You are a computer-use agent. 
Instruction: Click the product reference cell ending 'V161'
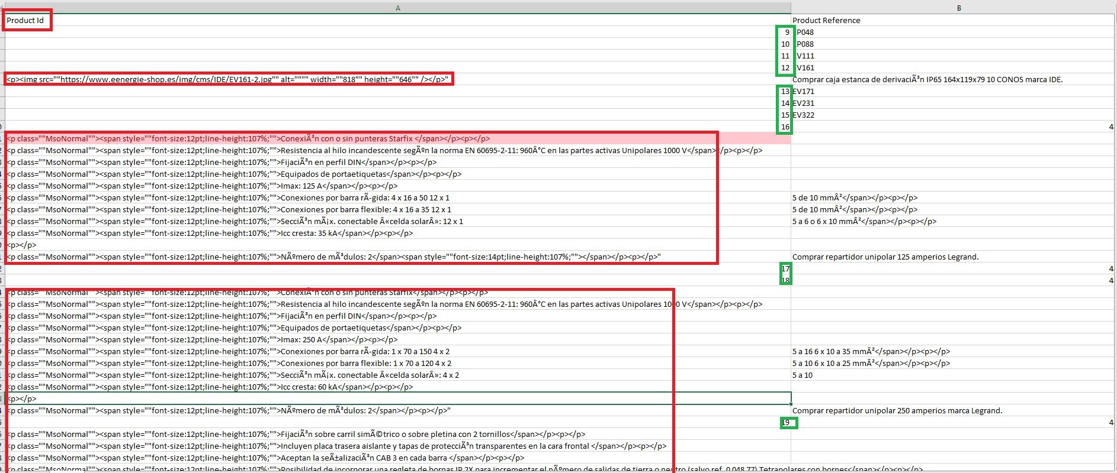point(953,67)
